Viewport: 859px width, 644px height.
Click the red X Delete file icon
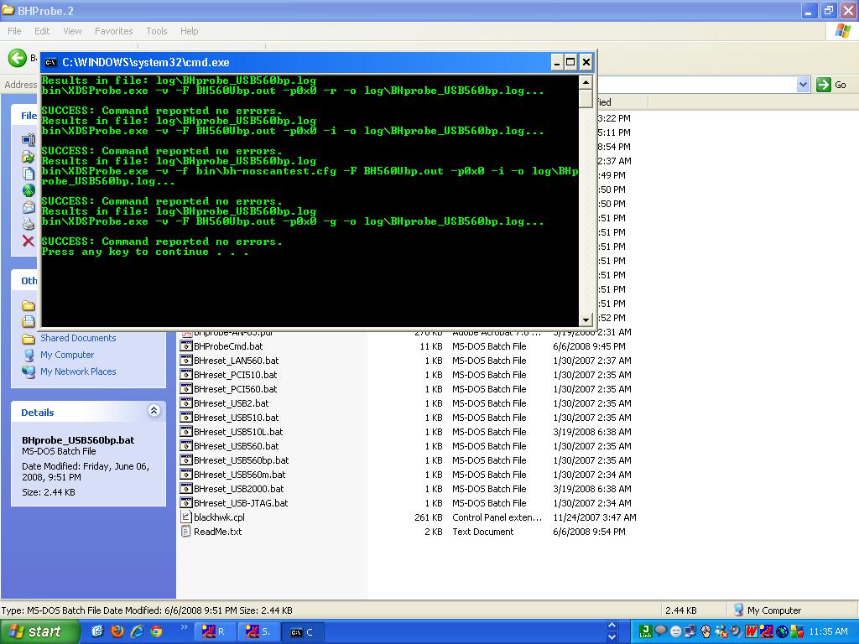(28, 241)
